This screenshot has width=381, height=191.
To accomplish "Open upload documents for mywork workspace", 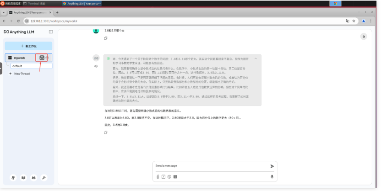I will 42,58.
